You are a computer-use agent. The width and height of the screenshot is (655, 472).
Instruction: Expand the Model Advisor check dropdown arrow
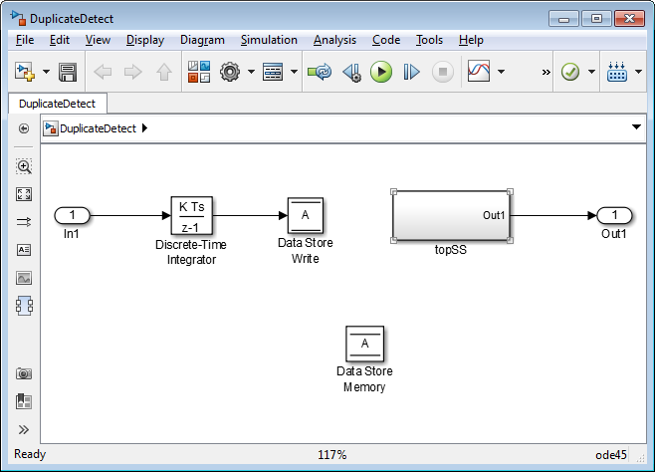(x=592, y=72)
